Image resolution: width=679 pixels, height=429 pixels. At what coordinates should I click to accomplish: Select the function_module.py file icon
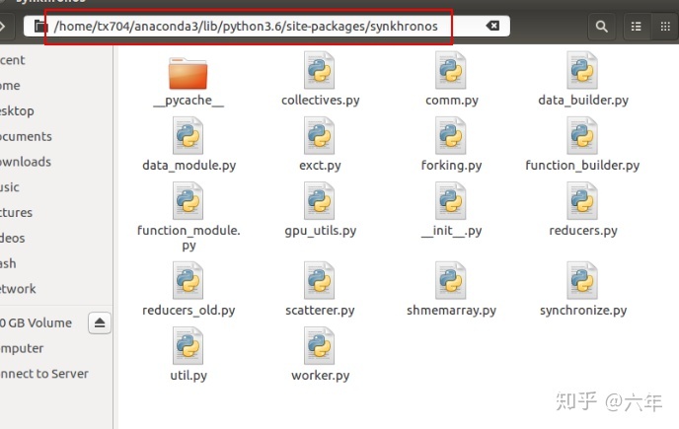(188, 201)
